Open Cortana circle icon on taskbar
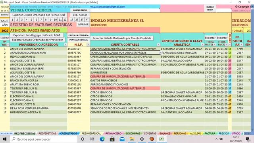254x143 pixels. click(x=83, y=139)
